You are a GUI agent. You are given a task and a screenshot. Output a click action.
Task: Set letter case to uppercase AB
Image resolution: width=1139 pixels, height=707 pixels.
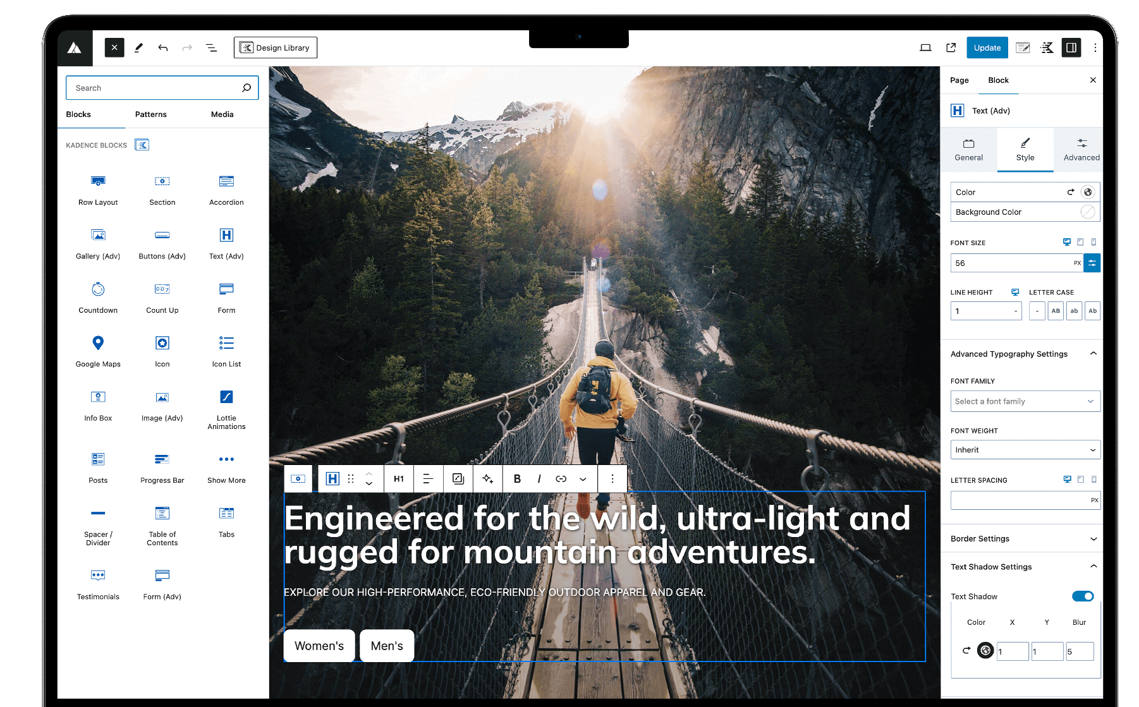pyautogui.click(x=1055, y=310)
